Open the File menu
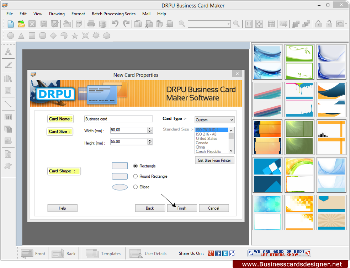The height and width of the screenshot is (268, 350). (10, 14)
